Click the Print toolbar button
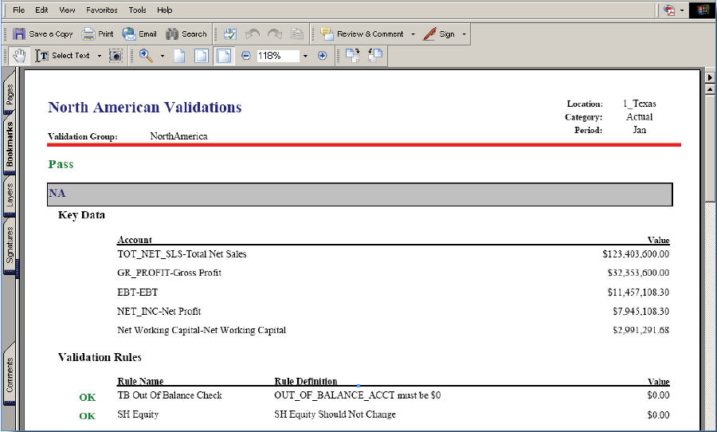This screenshot has width=717, height=432. [97, 33]
